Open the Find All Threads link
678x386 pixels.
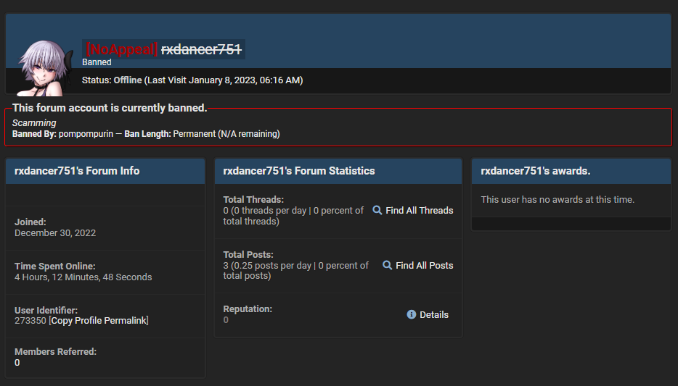419,210
